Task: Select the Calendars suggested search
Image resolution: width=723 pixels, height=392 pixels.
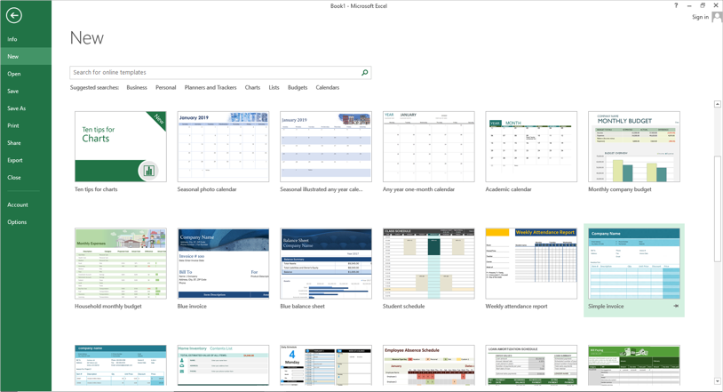Action: click(327, 88)
